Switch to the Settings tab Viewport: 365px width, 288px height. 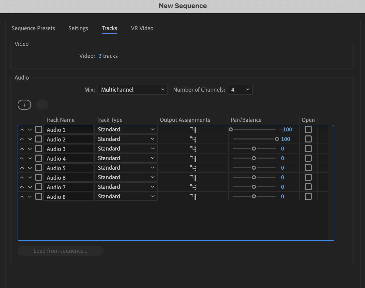[78, 28]
